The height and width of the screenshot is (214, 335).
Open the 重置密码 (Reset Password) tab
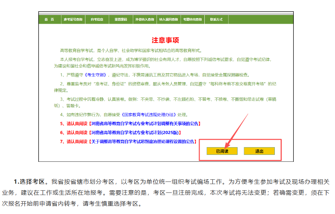pos(122,19)
